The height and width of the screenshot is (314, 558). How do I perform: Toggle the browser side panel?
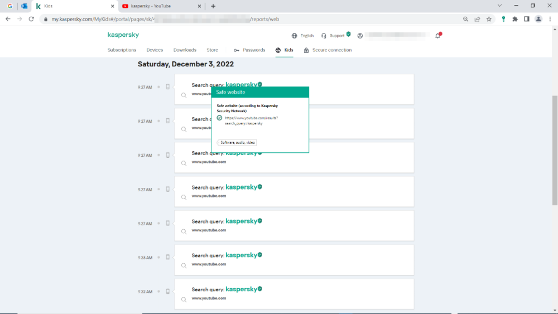(527, 19)
